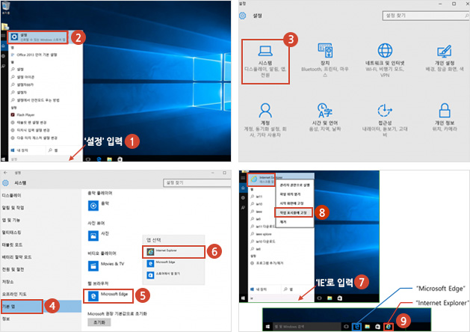
Task: Open Task View on the top-left desktop taskbar
Action: coord(88,159)
